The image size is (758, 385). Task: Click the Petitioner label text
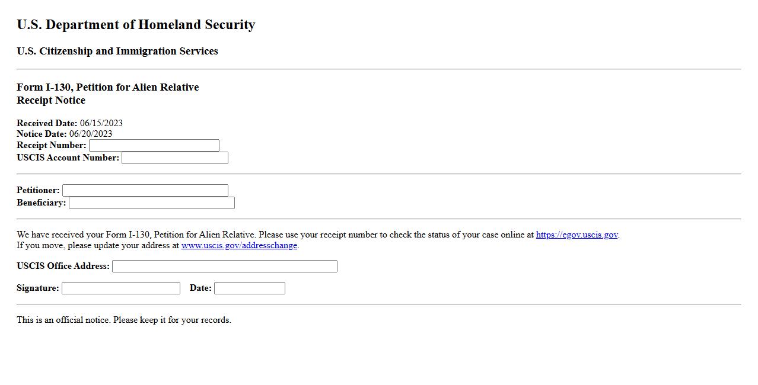pyautogui.click(x=38, y=191)
